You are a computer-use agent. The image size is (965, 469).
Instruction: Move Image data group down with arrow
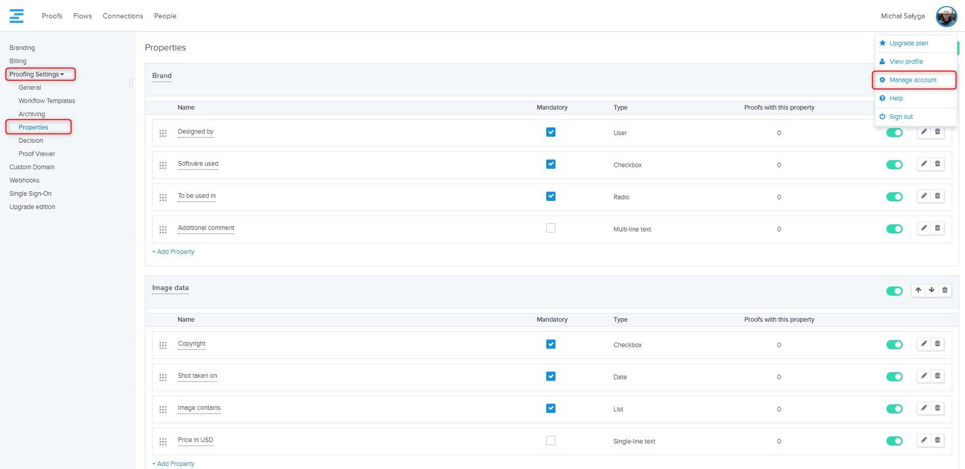(931, 290)
